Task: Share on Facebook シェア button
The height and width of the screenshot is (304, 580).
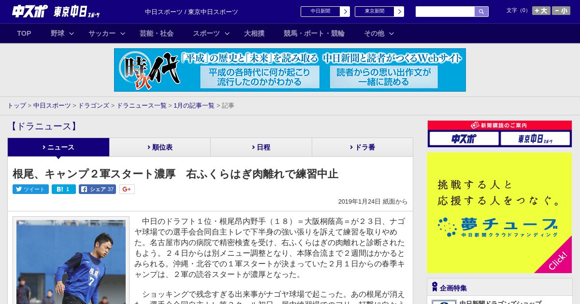Action: tap(98, 189)
